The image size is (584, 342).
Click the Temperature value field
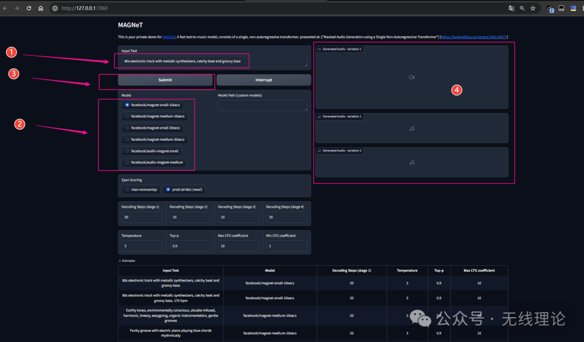tap(142, 246)
